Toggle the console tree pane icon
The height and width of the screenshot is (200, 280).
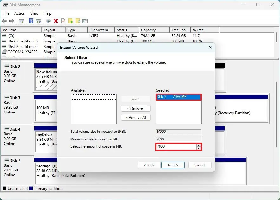click(x=21, y=21)
